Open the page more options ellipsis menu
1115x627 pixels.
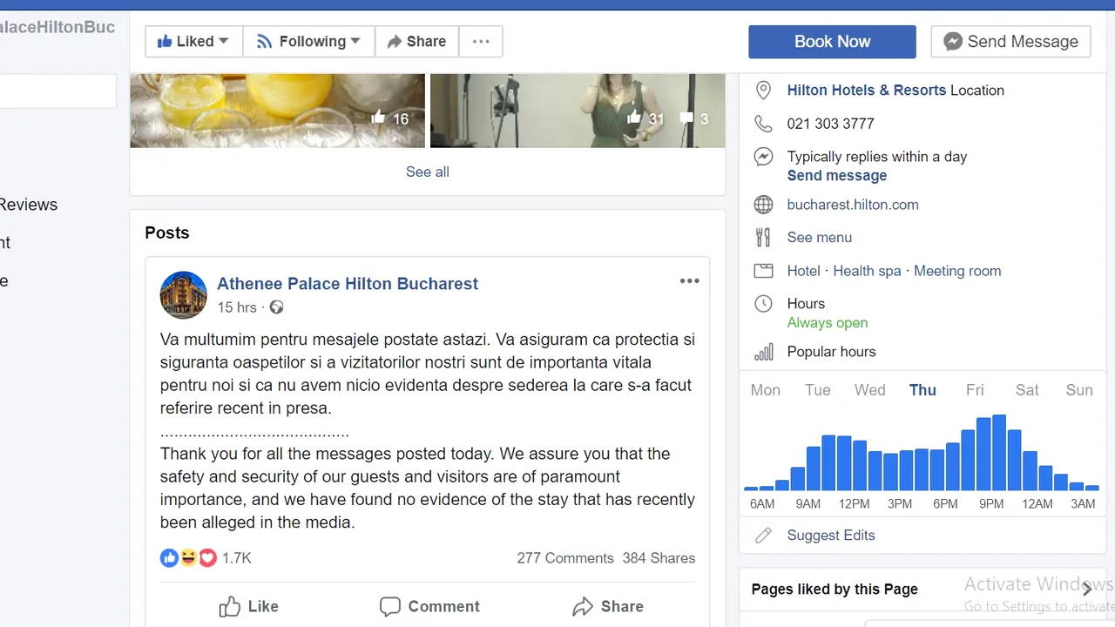click(x=481, y=41)
